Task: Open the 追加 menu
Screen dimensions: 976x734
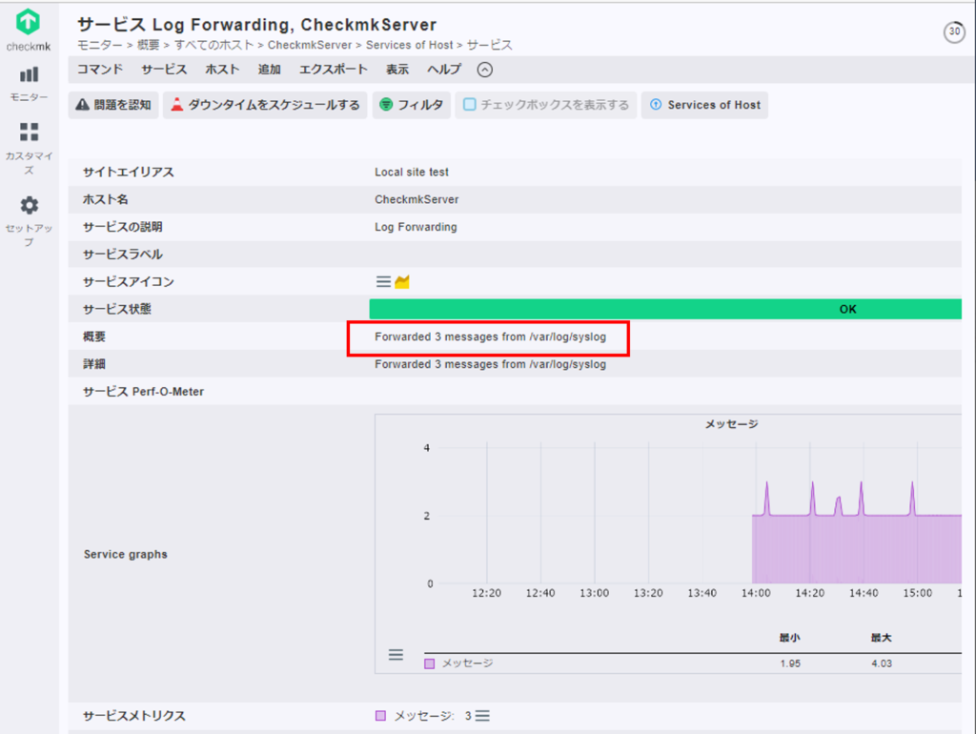Action: click(270, 69)
